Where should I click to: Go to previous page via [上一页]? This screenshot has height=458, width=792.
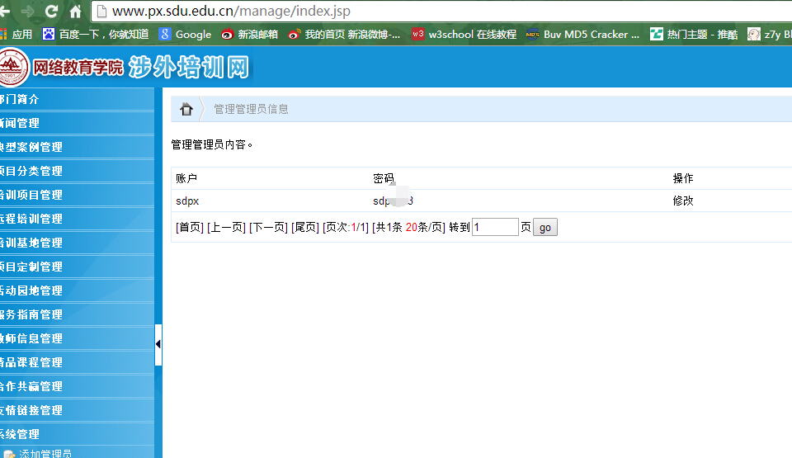[x=226, y=228]
